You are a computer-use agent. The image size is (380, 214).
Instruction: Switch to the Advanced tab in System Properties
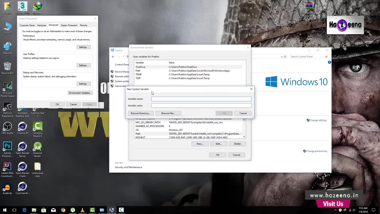(x=53, y=25)
